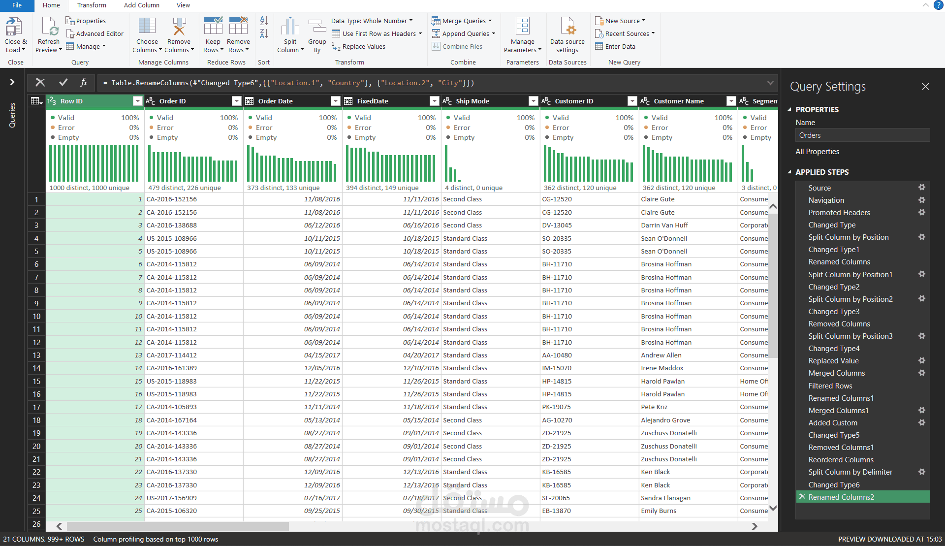Click the Refresh Preview icon
The height and width of the screenshot is (546, 945).
click(x=49, y=28)
